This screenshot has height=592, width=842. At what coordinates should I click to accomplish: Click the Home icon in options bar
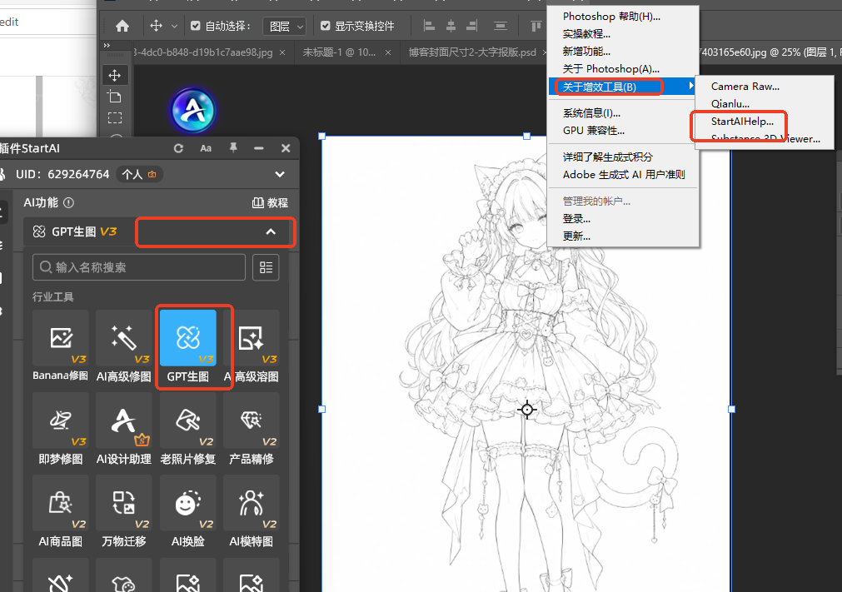click(x=122, y=26)
